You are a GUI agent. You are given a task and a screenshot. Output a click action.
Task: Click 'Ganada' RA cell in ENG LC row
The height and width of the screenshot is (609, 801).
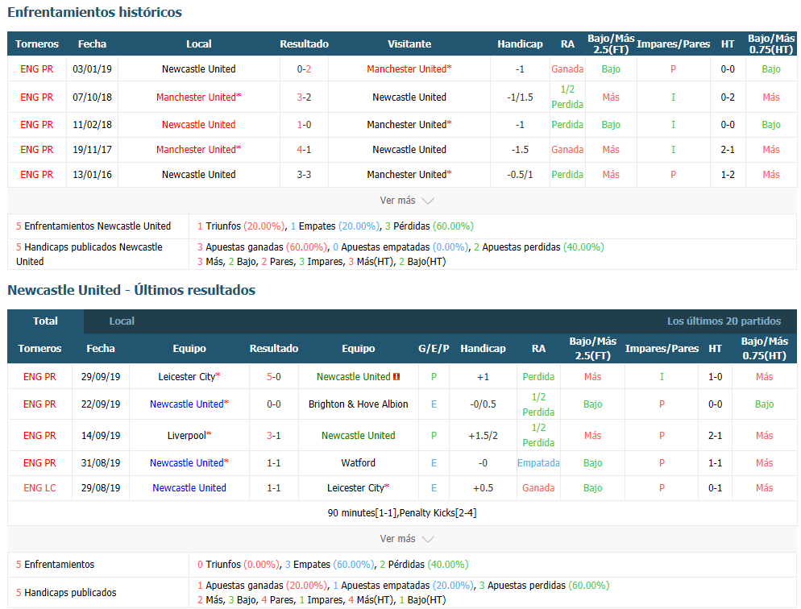coord(538,488)
